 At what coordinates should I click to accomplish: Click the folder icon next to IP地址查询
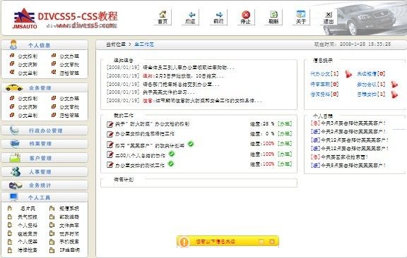pos(52,250)
